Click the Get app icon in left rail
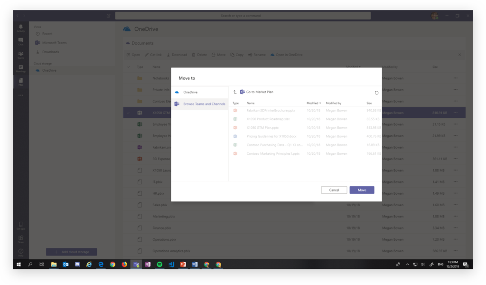The width and height of the screenshot is (486, 285). tap(21, 226)
